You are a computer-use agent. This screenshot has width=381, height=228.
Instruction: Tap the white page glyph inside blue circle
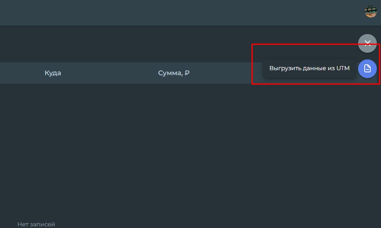pos(367,69)
